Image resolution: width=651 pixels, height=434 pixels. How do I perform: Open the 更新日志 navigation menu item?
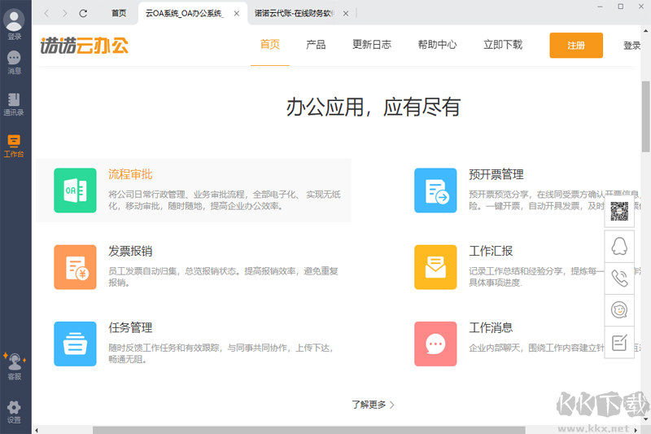pos(371,46)
